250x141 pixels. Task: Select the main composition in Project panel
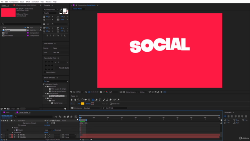click(6, 33)
